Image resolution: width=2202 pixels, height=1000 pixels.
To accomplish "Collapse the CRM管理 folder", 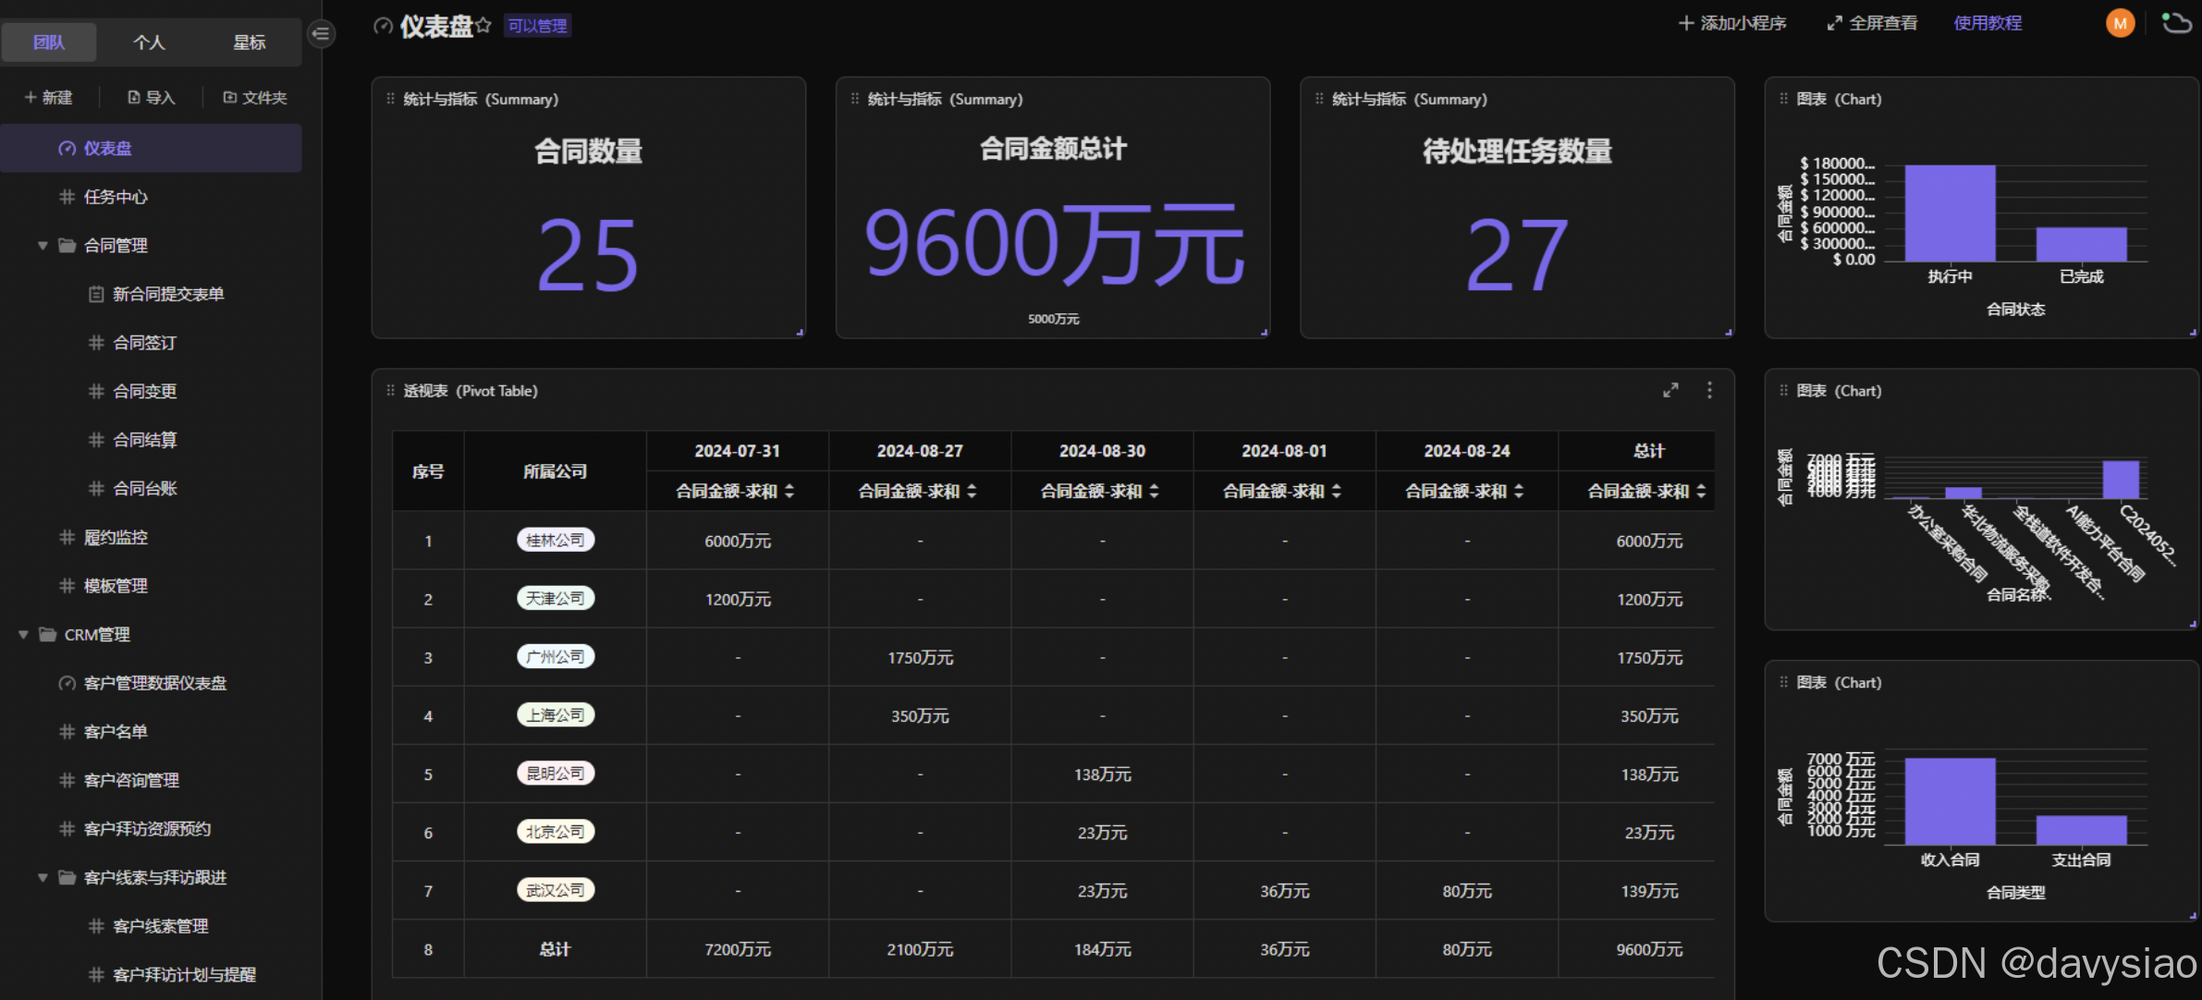I will point(23,634).
